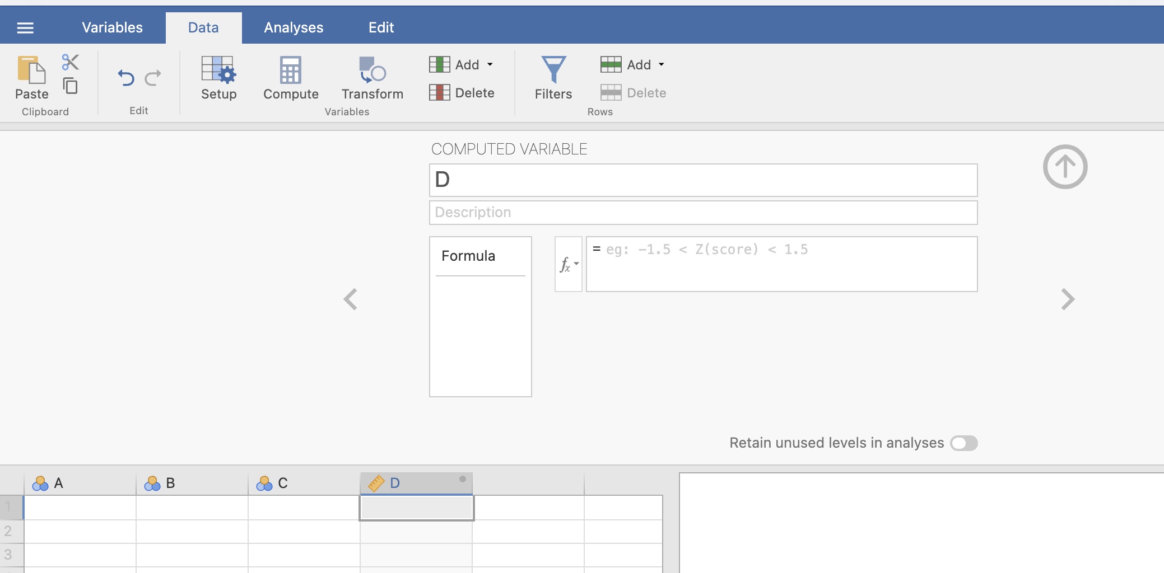1164x573 pixels.
Task: Click the Copy icon in Clipboard
Action: point(71,86)
